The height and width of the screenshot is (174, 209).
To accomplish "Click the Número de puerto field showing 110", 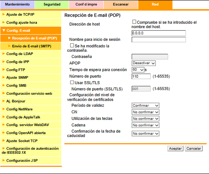I will point(141,76).
